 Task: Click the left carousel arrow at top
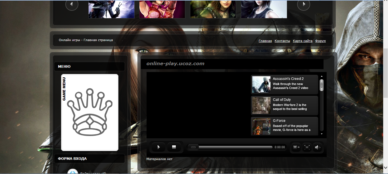click(x=72, y=4)
